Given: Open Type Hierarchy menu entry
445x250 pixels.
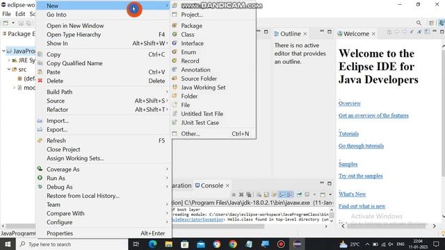Looking at the screenshot, I should 104,34.
